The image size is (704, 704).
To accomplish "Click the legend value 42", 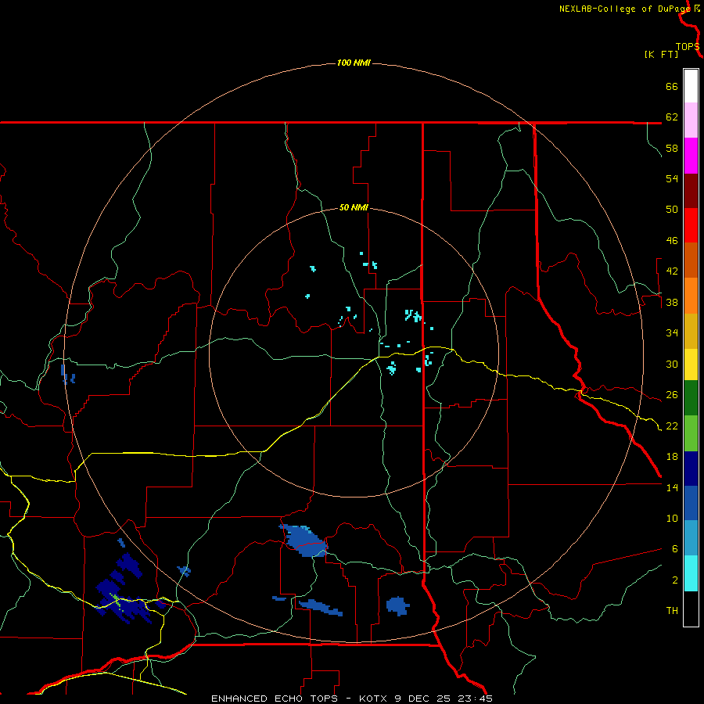I will click(x=672, y=271).
